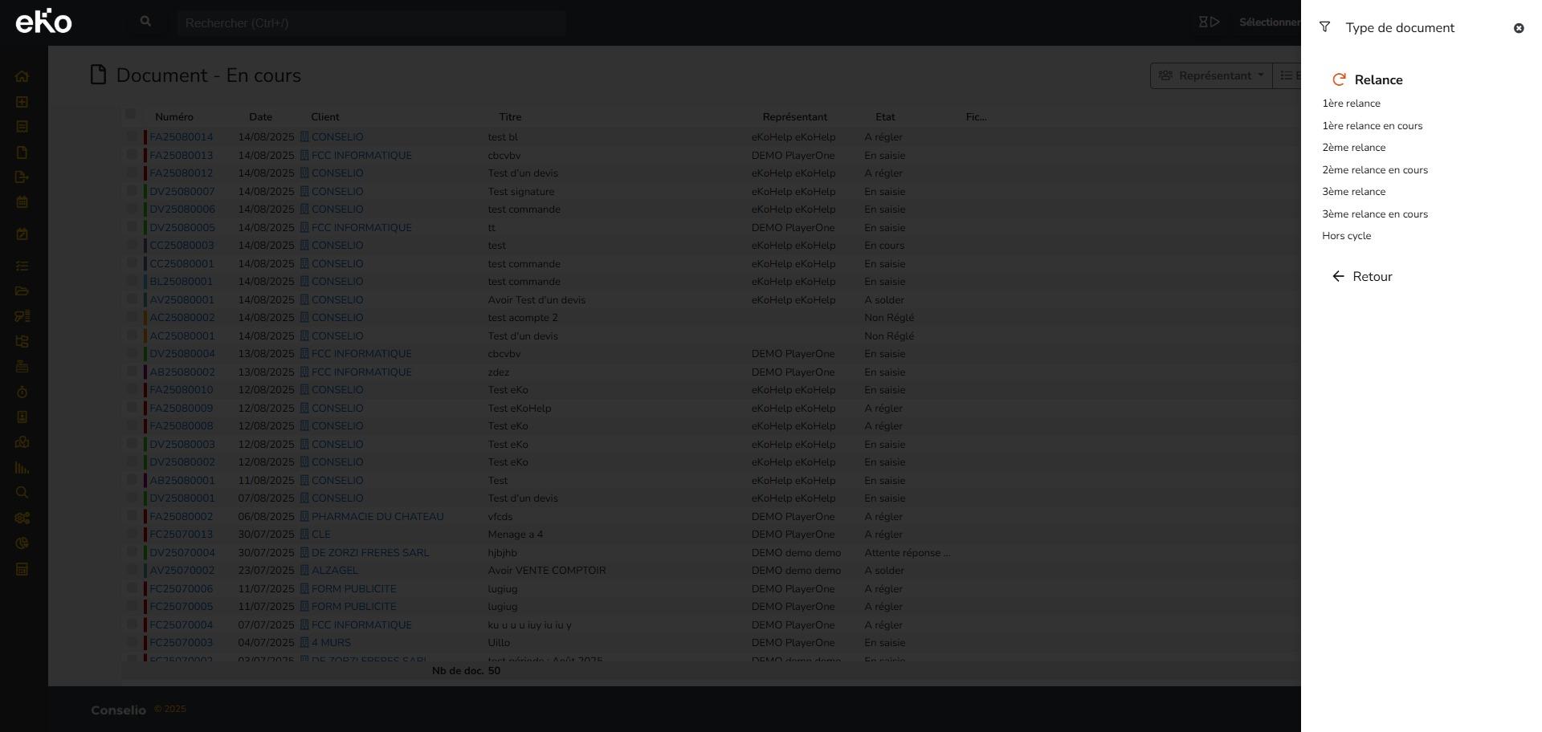Expand the Relance filter section
Screen dimensions: 1542x732
[1377, 80]
